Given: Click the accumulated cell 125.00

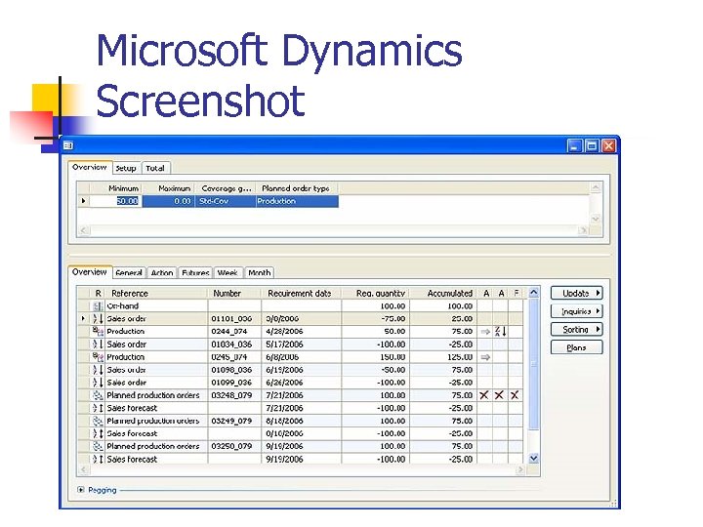Looking at the screenshot, I should pos(443,357).
